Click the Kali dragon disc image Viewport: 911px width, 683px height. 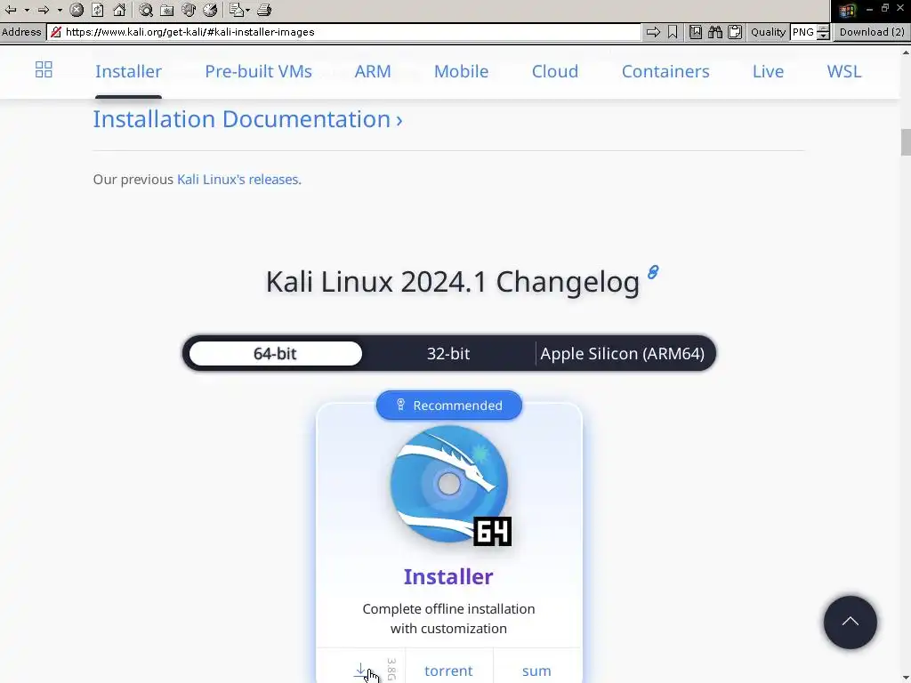[x=449, y=485]
